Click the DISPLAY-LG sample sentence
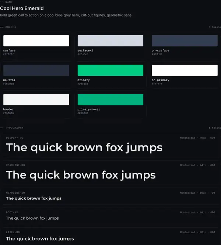This screenshot has height=245, width=221. [x=84, y=148]
